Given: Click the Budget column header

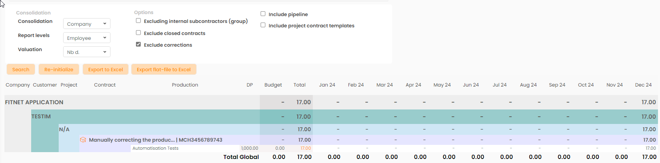Looking at the screenshot, I should click(x=273, y=85).
